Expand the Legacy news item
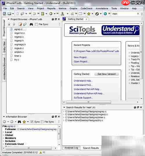Viewport: 145px width, 156px height. point(129,56)
